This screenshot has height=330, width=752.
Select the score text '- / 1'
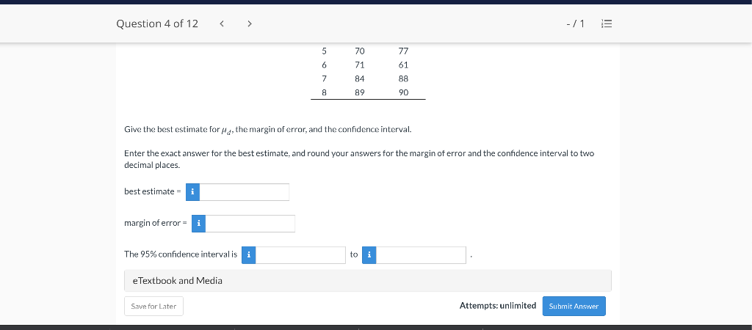click(x=575, y=23)
